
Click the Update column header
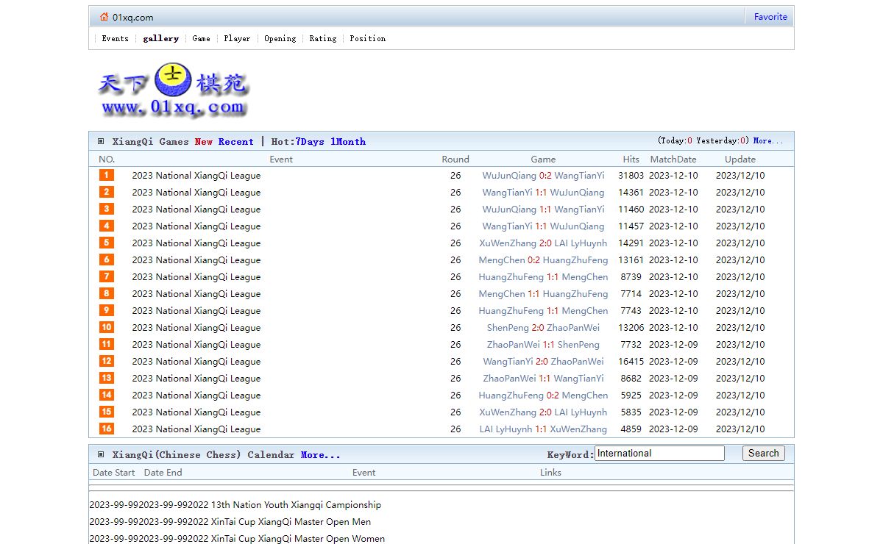pos(740,159)
